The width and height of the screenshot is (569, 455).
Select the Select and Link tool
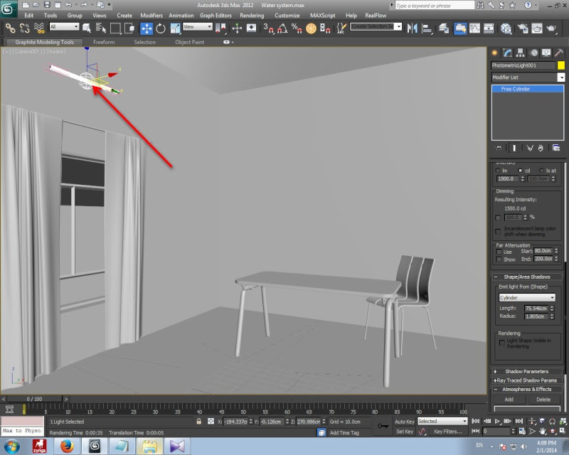[10, 28]
